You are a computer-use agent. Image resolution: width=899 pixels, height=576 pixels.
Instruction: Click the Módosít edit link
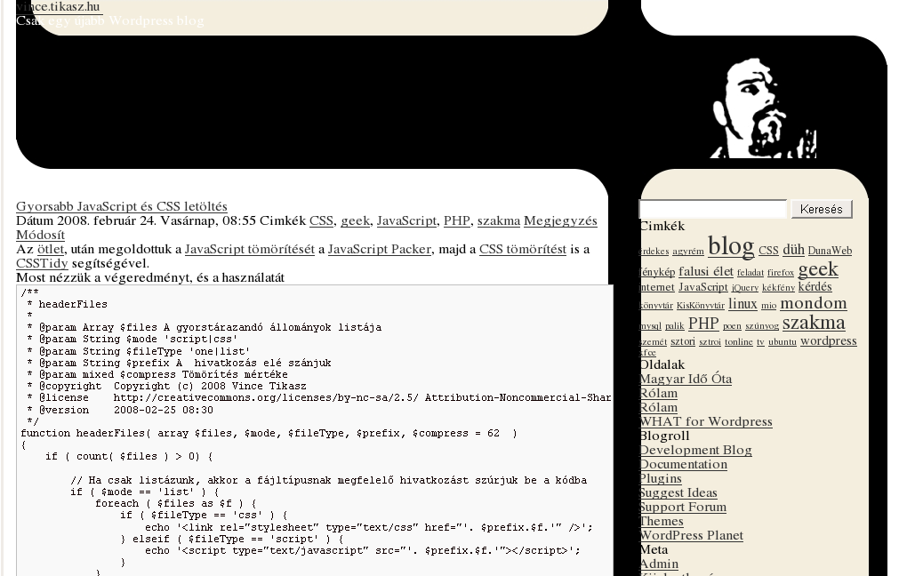pos(40,235)
